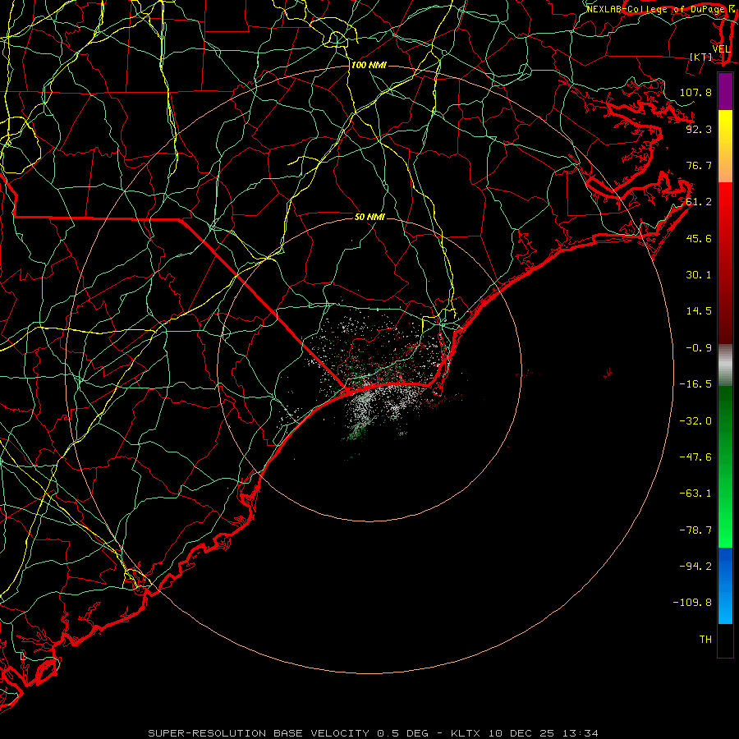The image size is (739, 739).
Task: Click the blue segment of the color bar
Action: tap(725, 585)
